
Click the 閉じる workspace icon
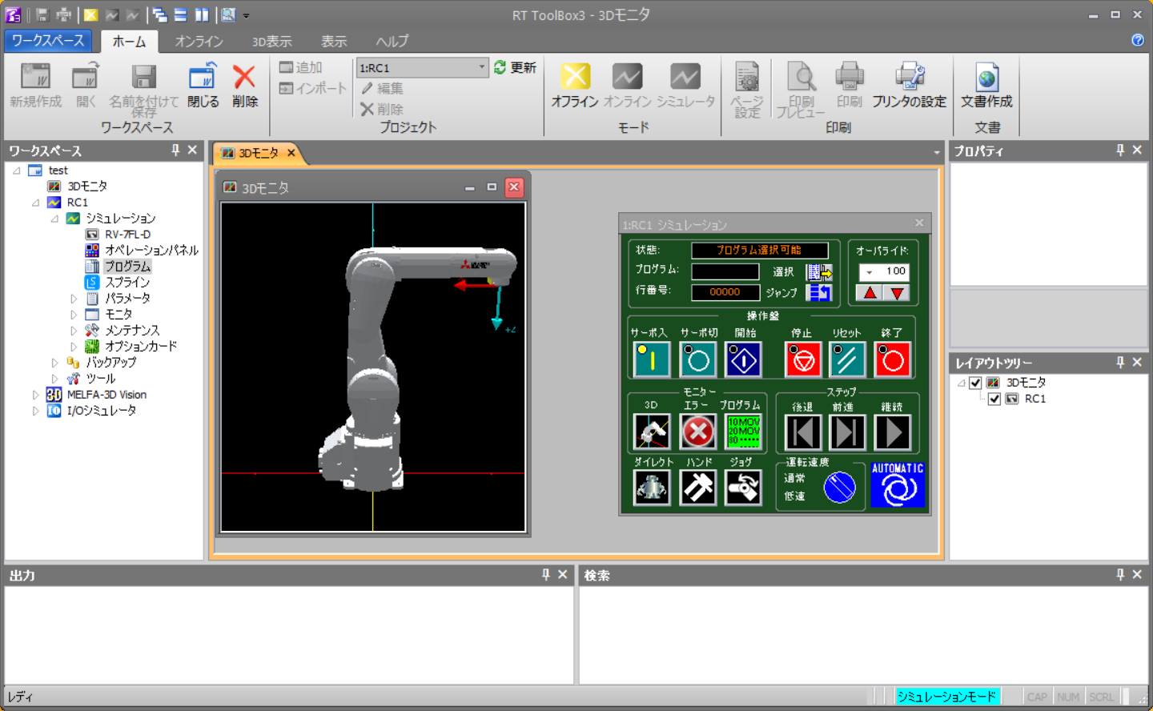click(x=203, y=86)
